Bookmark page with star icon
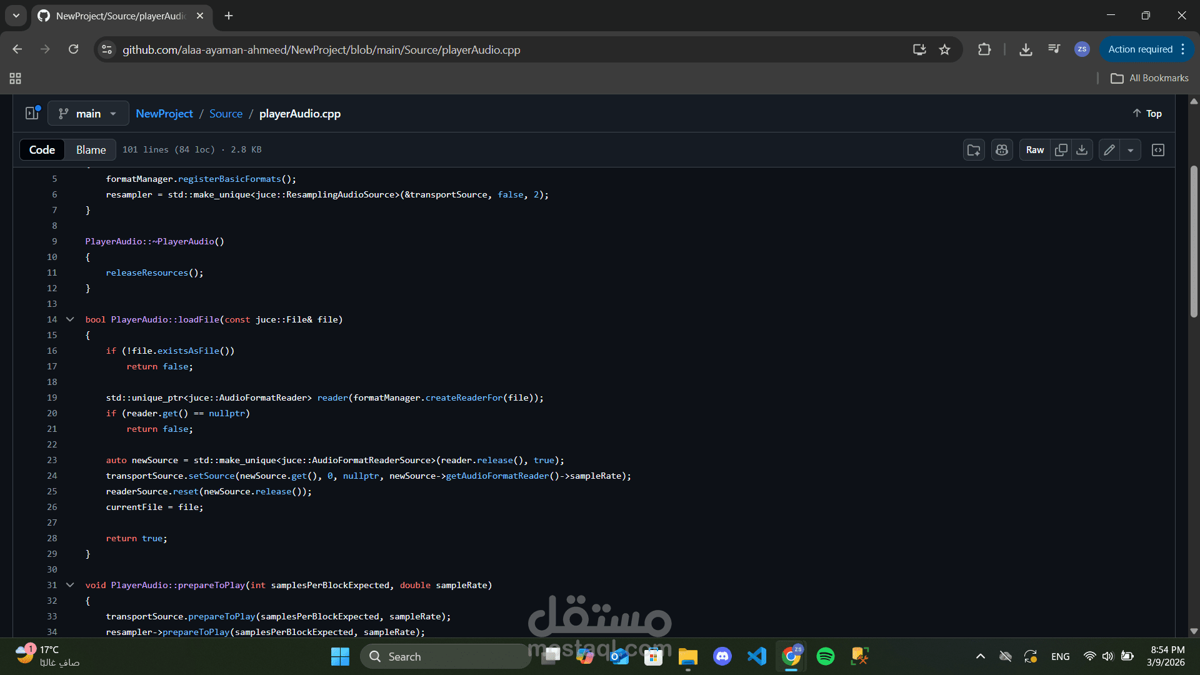Image resolution: width=1200 pixels, height=675 pixels. coord(944,49)
